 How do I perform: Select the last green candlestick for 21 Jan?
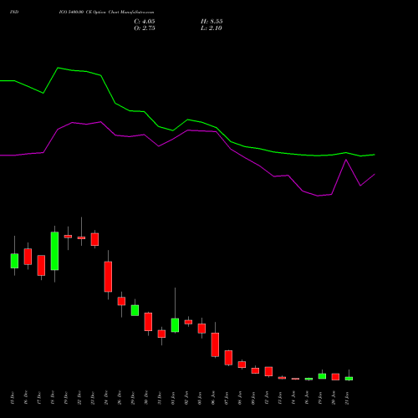[x=349, y=379]
